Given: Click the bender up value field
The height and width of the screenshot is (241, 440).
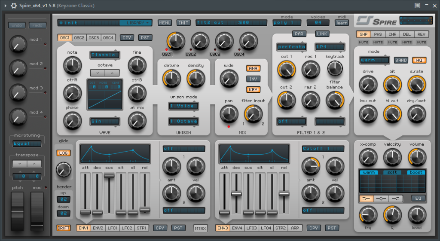Looking at the screenshot, I should click(x=64, y=199).
